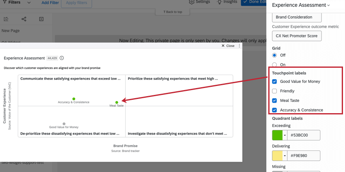The height and width of the screenshot is (172, 345).
Task: Select the share sidebar icon
Action: click(x=24, y=19)
